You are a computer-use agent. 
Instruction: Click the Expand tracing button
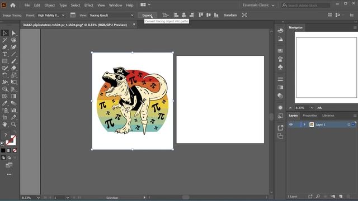(x=147, y=15)
